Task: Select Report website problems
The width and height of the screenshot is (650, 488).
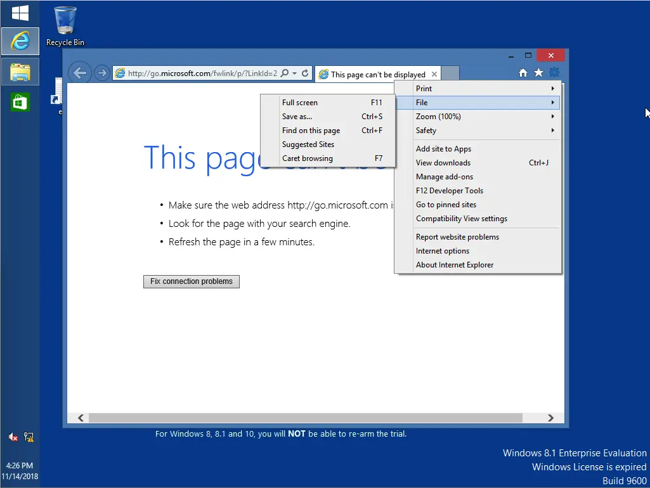Action: [x=478, y=237]
